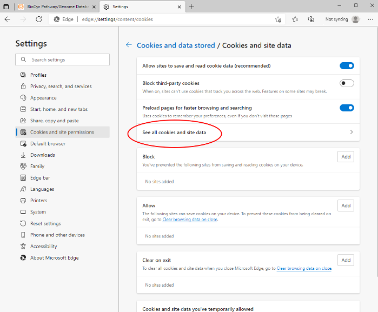Go to Downloads settings section
The height and width of the screenshot is (312, 378).
[42, 155]
